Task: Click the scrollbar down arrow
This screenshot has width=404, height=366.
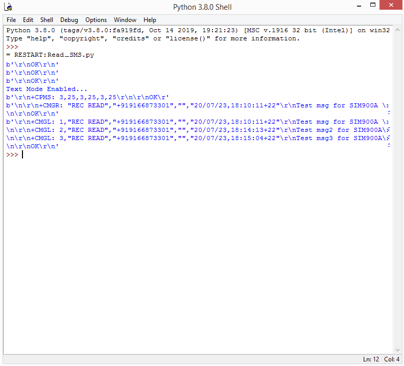Action: coord(398,349)
